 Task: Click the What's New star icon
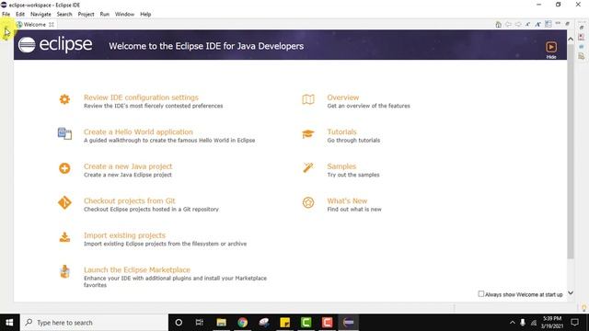[x=308, y=202]
